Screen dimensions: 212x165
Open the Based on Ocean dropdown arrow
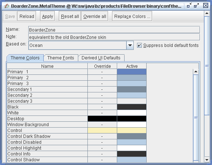pyautogui.click(x=130, y=45)
